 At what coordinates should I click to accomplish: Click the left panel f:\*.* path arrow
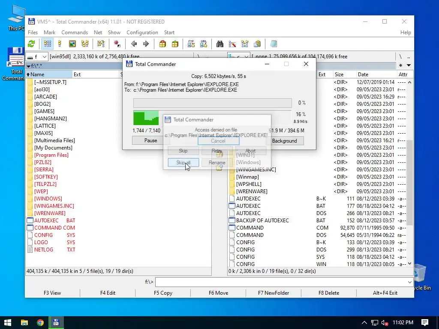click(x=28, y=66)
